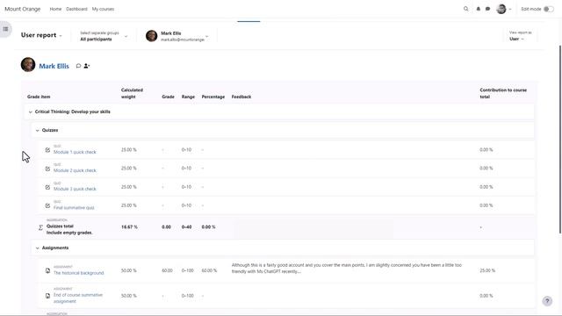
Task: Open the View report as User dropdown
Action: coord(520,36)
